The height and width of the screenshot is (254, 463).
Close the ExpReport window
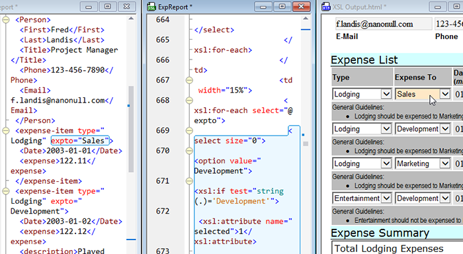click(x=301, y=7)
